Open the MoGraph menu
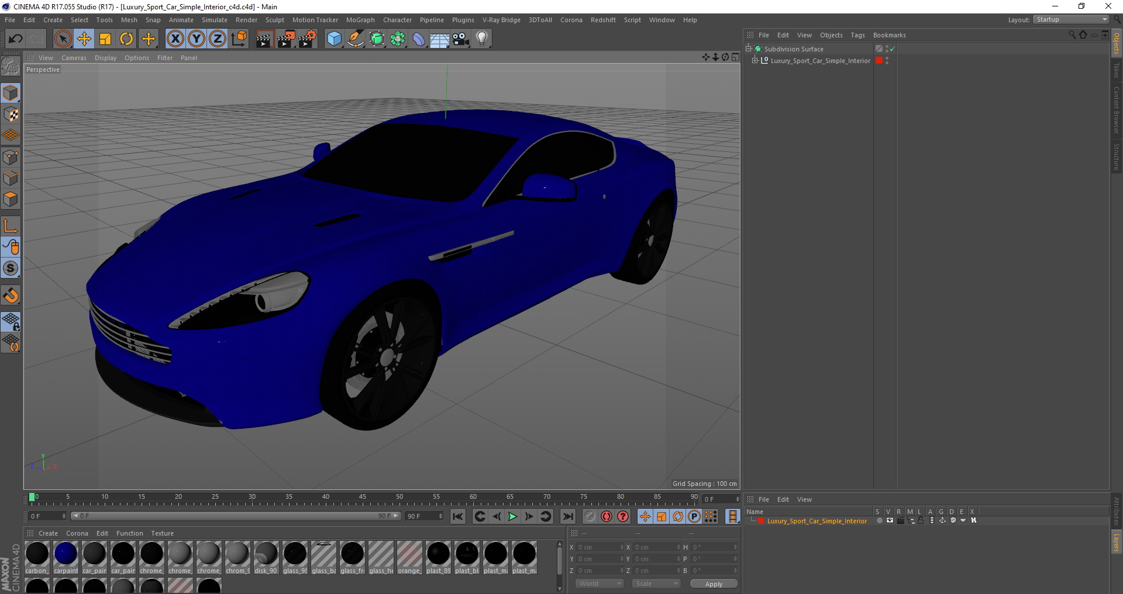The width and height of the screenshot is (1123, 594). point(360,20)
